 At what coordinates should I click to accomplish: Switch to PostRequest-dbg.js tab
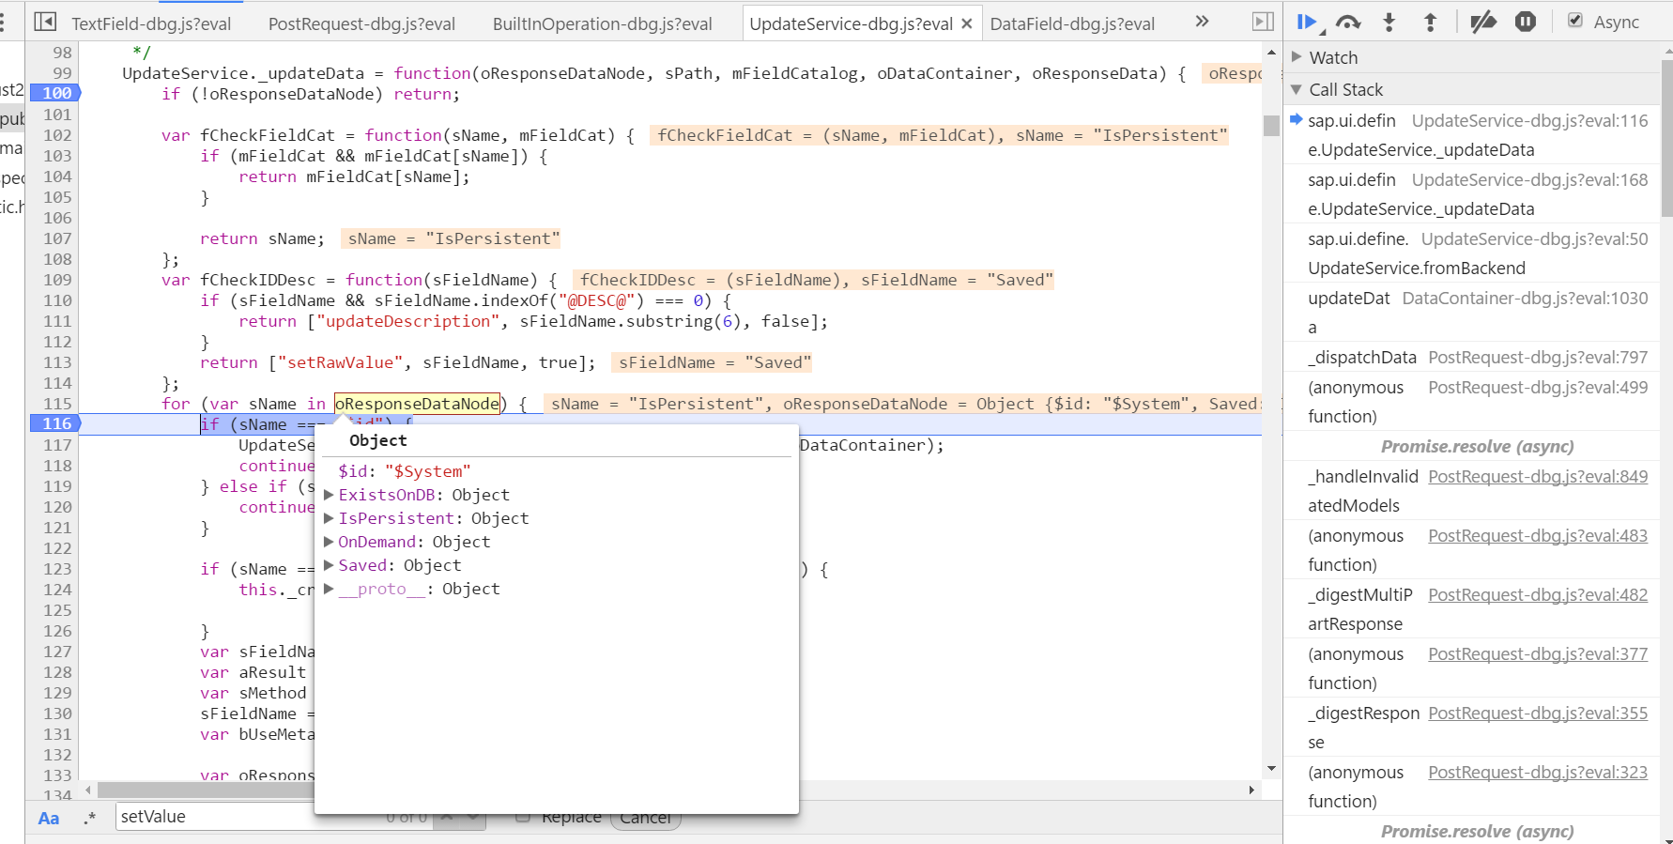[x=361, y=23]
